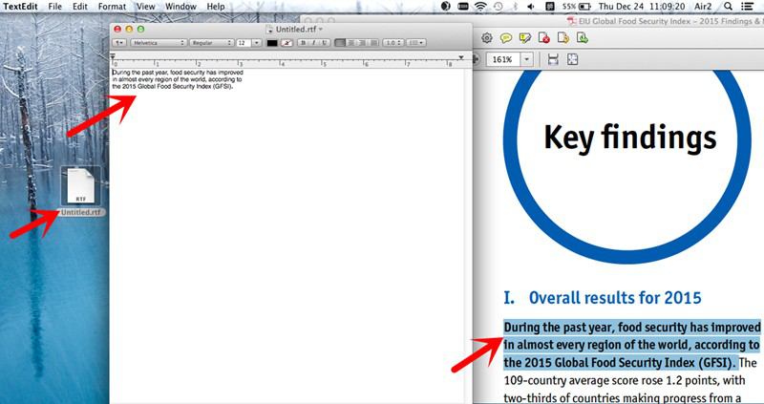This screenshot has width=764, height=404.
Task: Click the date and time clock in menu bar
Action: click(x=642, y=7)
